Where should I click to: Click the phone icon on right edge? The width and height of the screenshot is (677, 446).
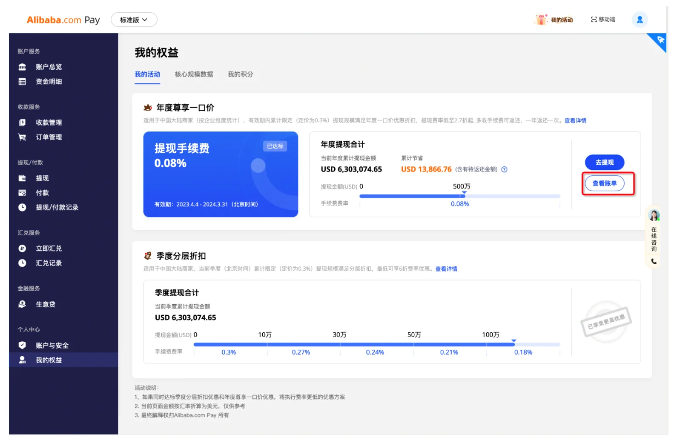coord(654,262)
